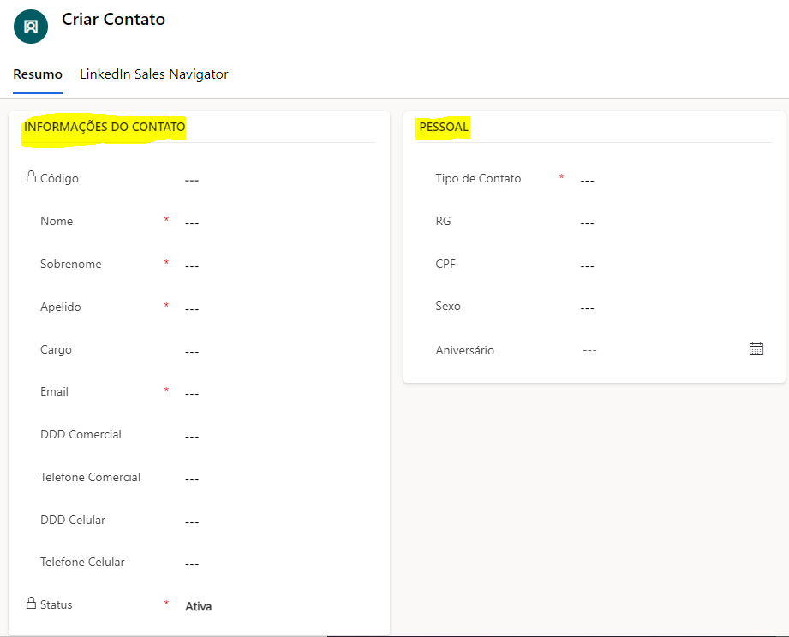Click into the Cargo field
The image size is (789, 637).
coord(274,351)
